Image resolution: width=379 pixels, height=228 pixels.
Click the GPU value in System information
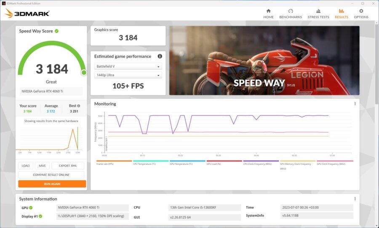pos(92,207)
